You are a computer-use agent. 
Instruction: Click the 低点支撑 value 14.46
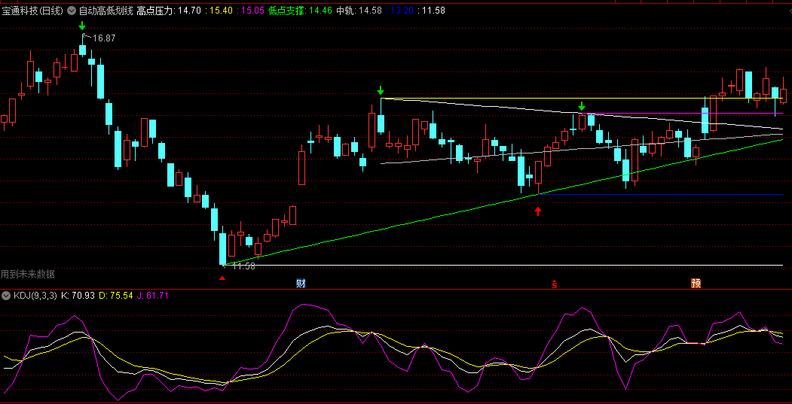(321, 10)
